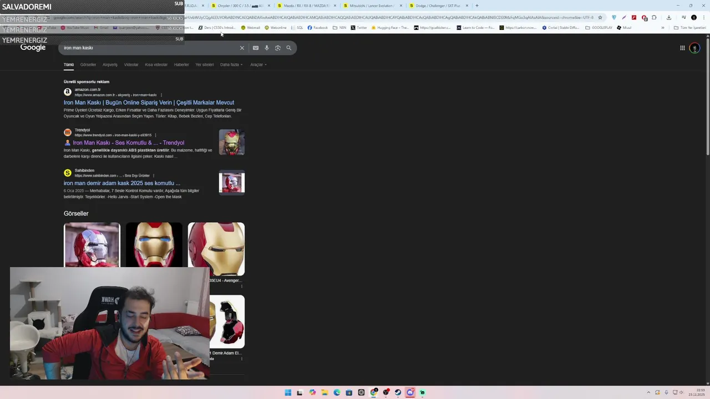Open the Google apps grid
Viewport: 710px width, 399px height.
point(682,48)
